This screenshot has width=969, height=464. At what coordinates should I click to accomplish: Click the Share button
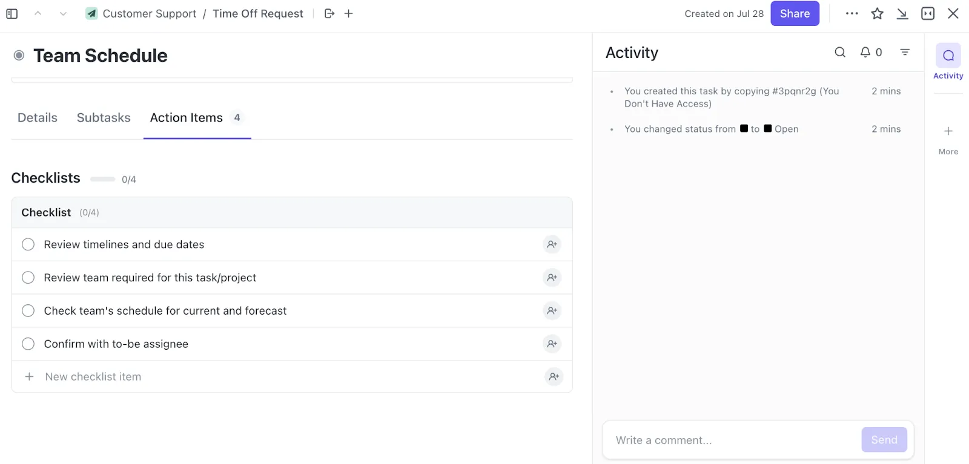tap(795, 13)
